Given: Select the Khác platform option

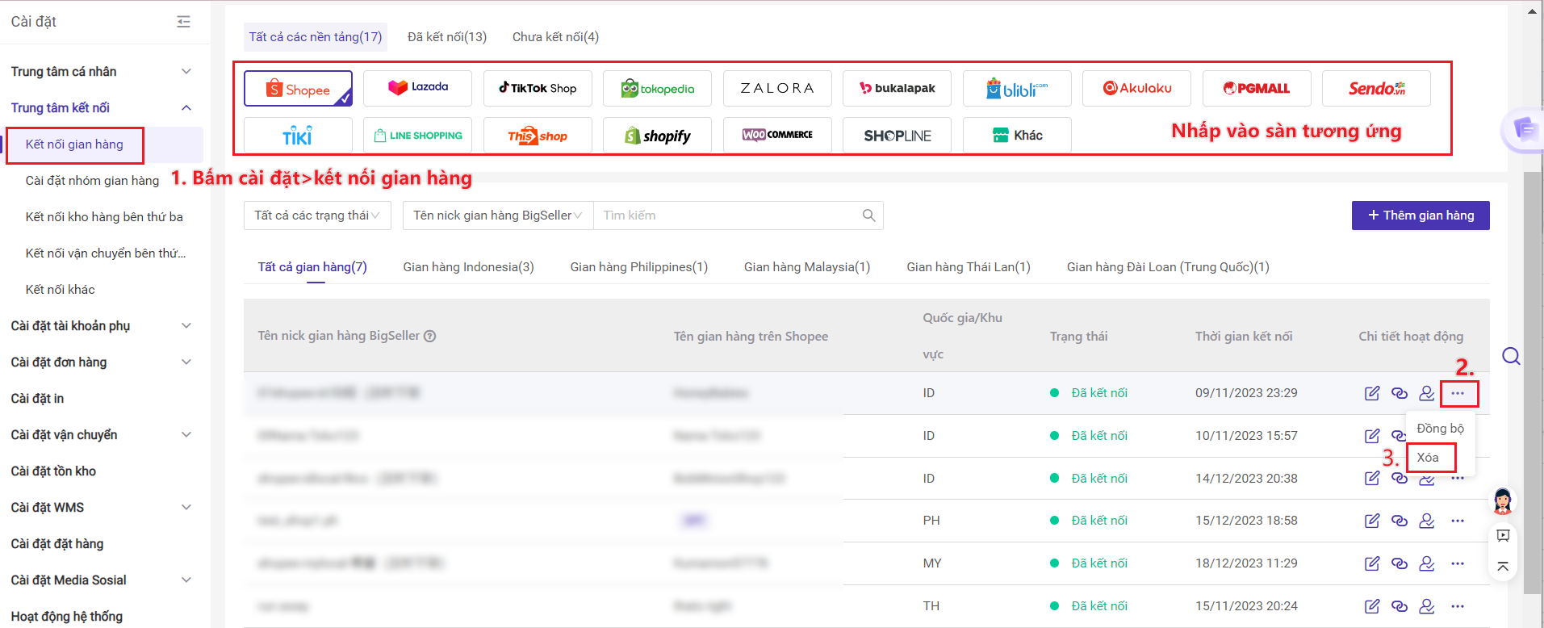Looking at the screenshot, I should pos(1017,135).
